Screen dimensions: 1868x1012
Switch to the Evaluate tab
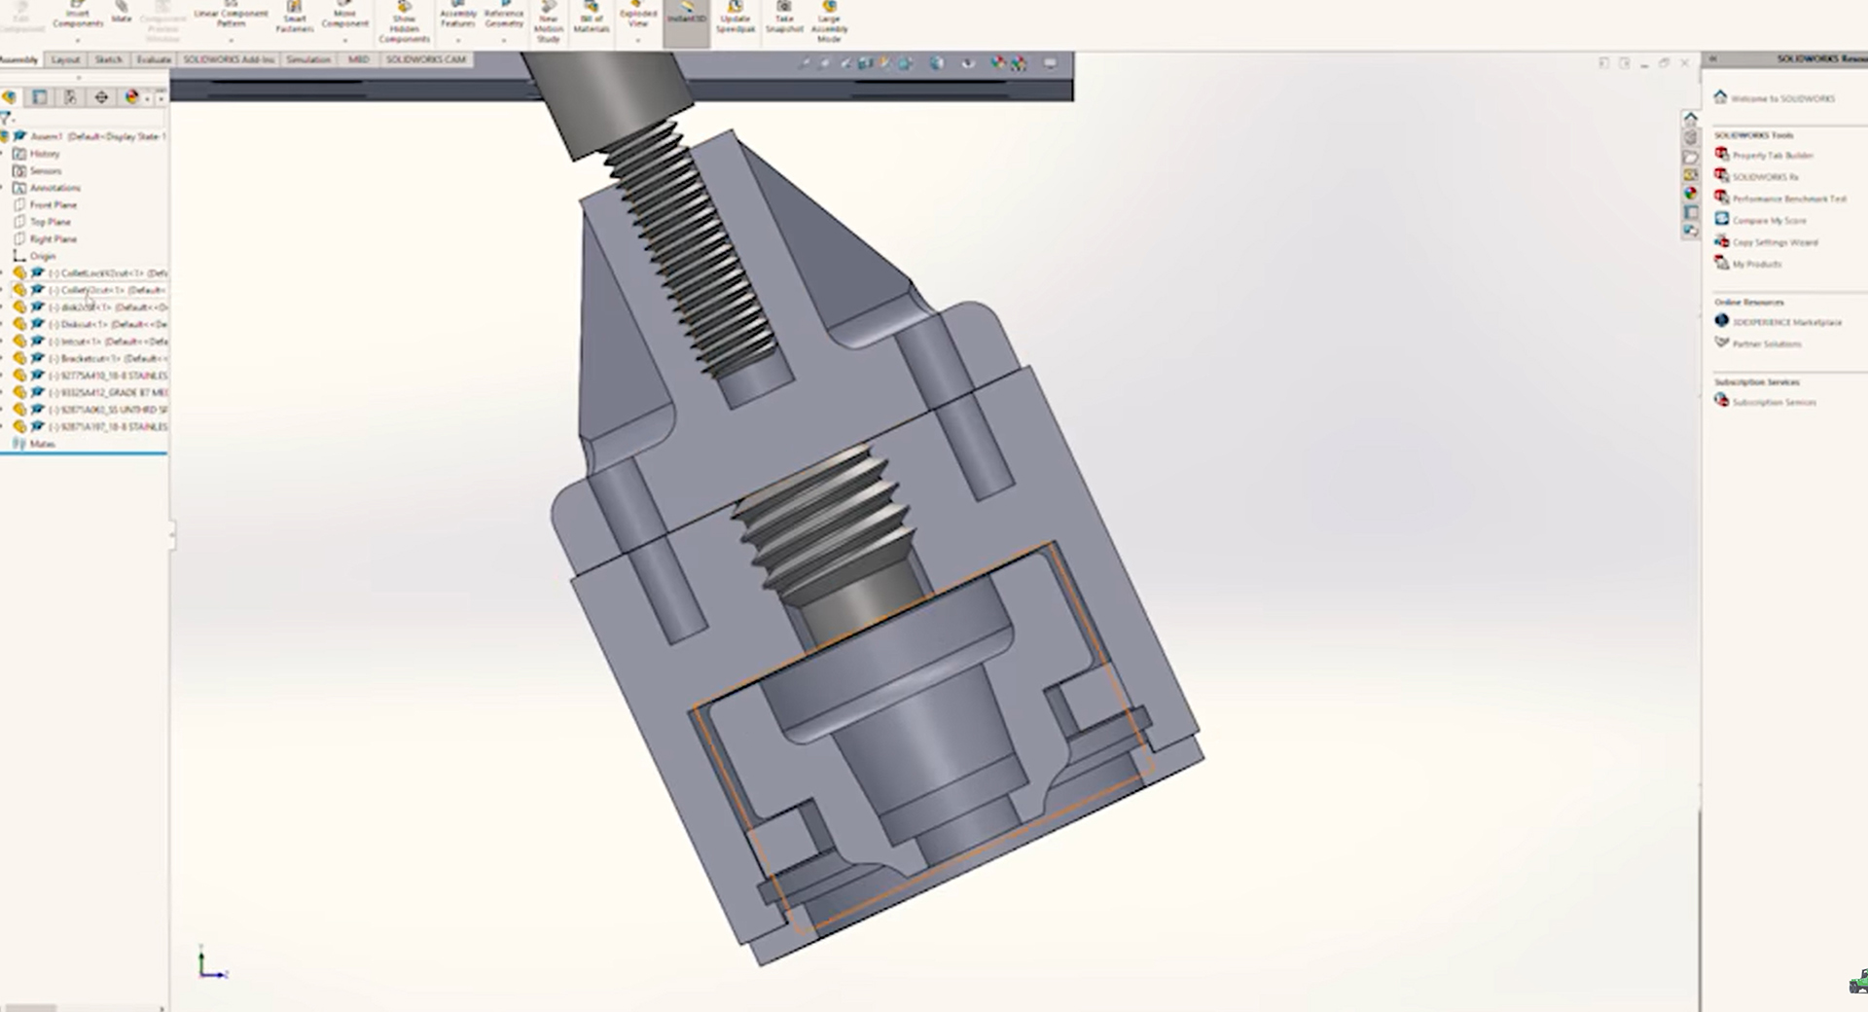click(153, 60)
